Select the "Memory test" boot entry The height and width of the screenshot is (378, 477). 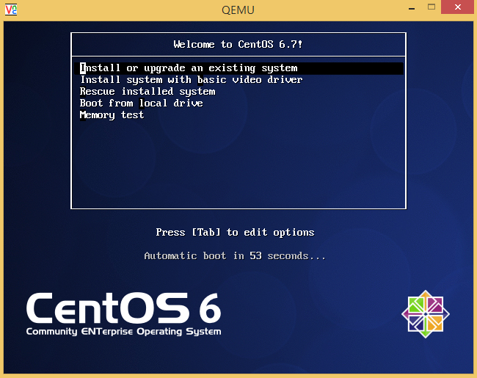(x=112, y=115)
